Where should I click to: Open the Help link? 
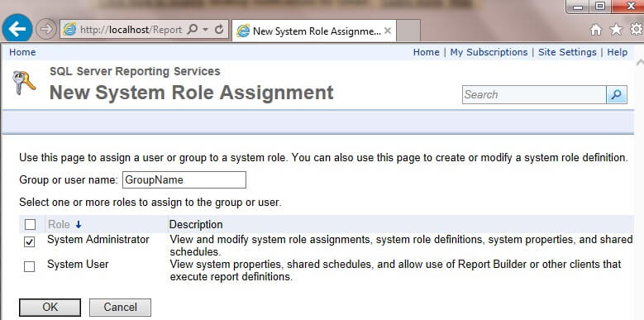coord(618,52)
